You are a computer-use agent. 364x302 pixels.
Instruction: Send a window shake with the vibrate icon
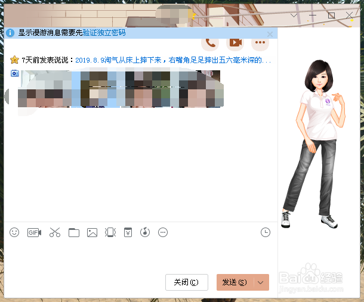(x=110, y=232)
